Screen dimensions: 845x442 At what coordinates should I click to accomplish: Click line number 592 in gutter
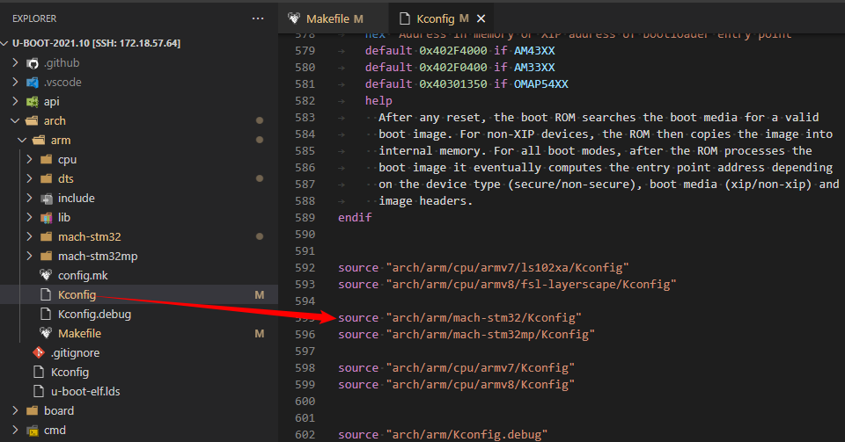(x=305, y=268)
